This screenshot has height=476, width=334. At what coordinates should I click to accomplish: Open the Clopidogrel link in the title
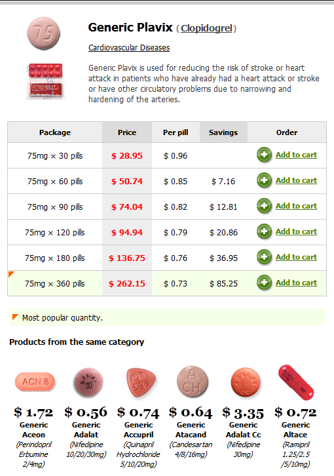[206, 28]
